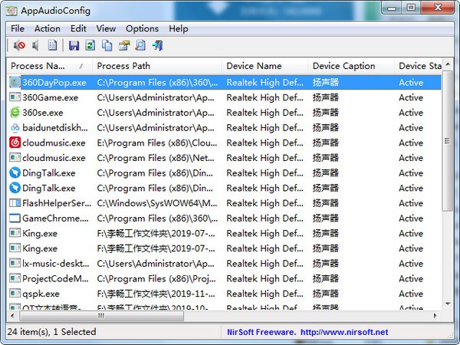This screenshot has width=460, height=345.
Task: Open the File menu
Action: point(18,28)
